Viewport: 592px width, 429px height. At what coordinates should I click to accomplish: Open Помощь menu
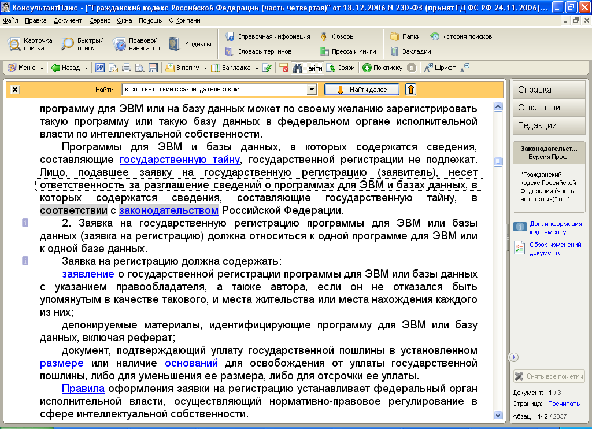click(150, 20)
